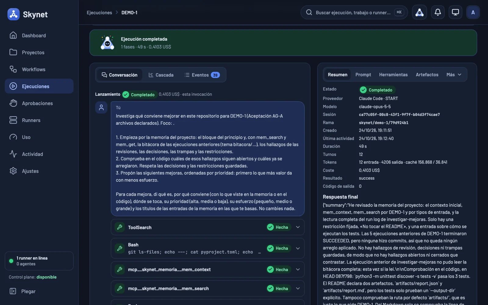Screen dimensions: 488x305
Task: Open the notifications bell
Action: 437,13
